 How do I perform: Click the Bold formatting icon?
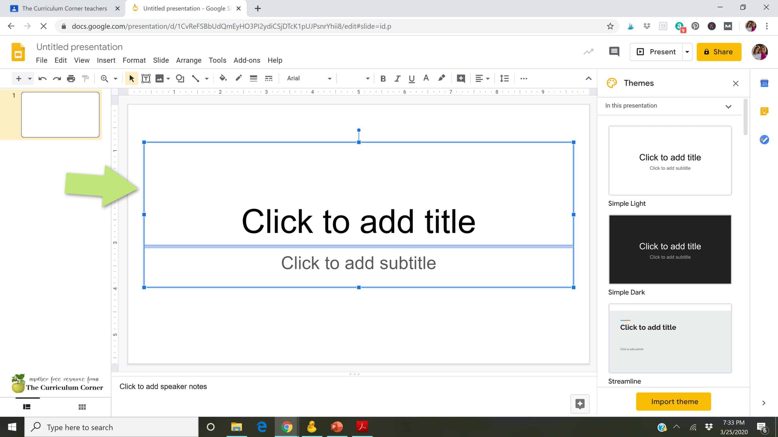383,78
